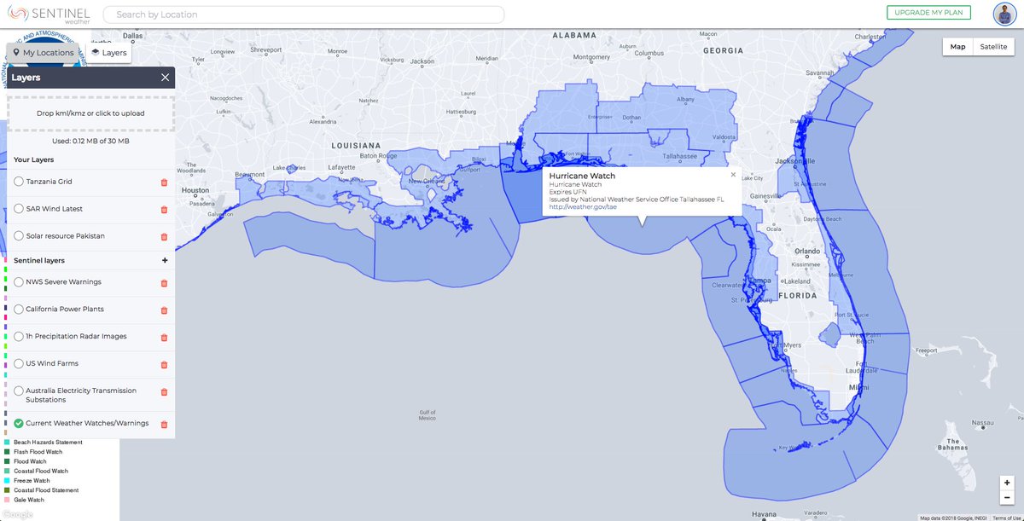The image size is (1024, 521).
Task: Select the Map view tab
Action: (x=957, y=47)
